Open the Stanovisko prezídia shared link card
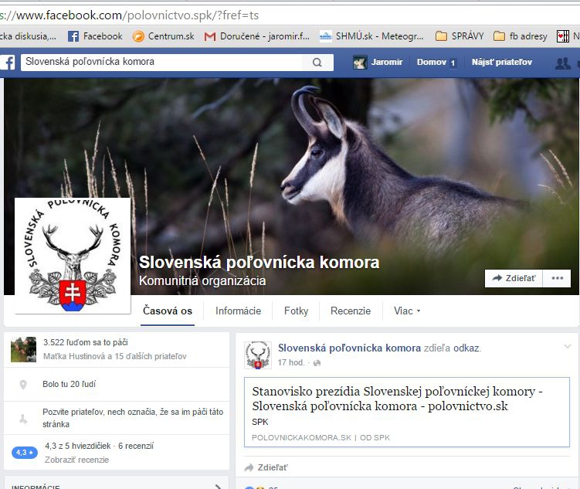Image resolution: width=580 pixels, height=489 pixels. [x=407, y=412]
